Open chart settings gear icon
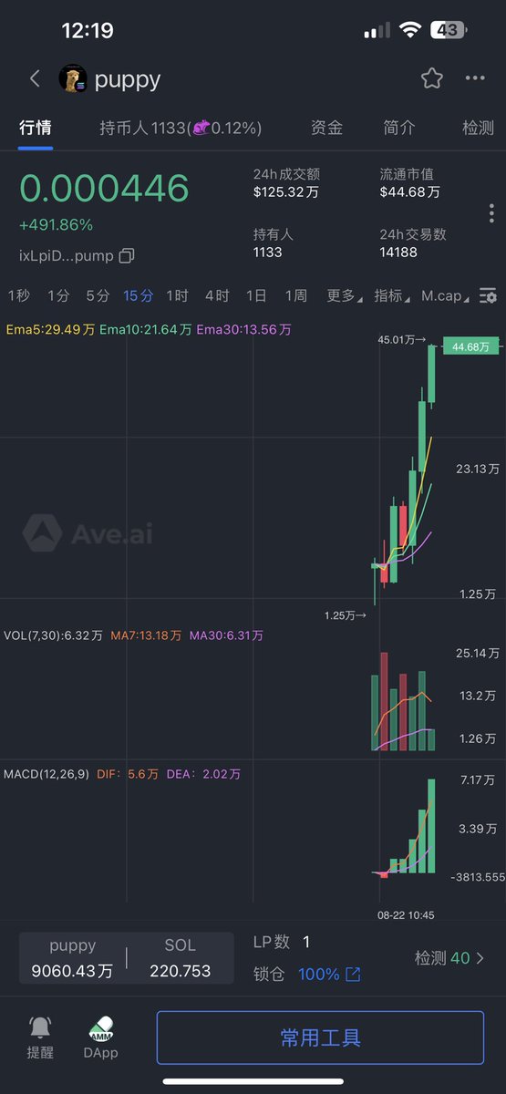This screenshot has height=1094, width=506. tap(489, 295)
